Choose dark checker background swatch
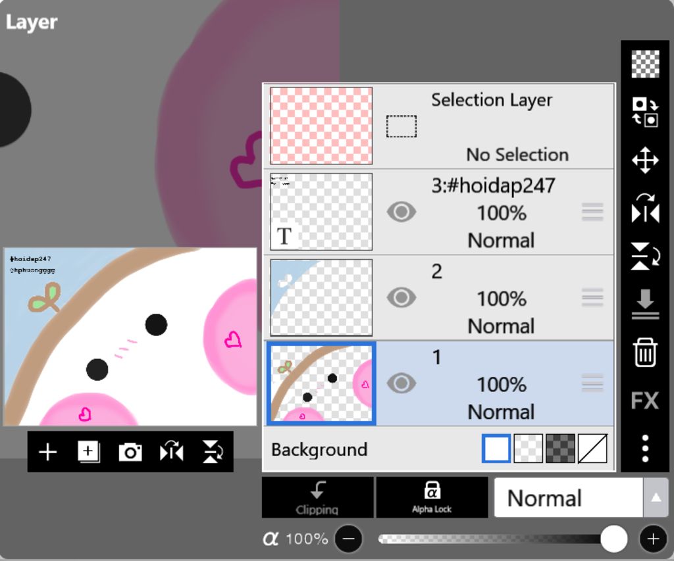 560,449
